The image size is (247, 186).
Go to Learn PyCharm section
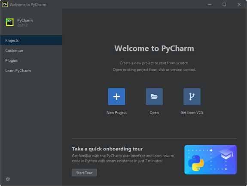[31, 70]
